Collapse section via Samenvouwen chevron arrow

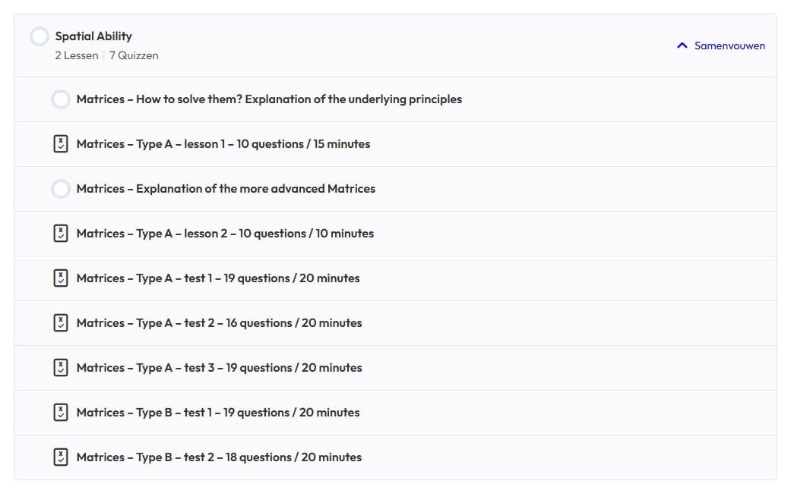(682, 46)
